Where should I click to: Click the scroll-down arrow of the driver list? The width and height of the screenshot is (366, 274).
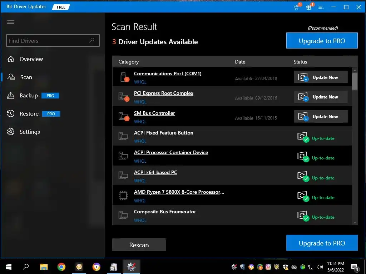pos(355,223)
